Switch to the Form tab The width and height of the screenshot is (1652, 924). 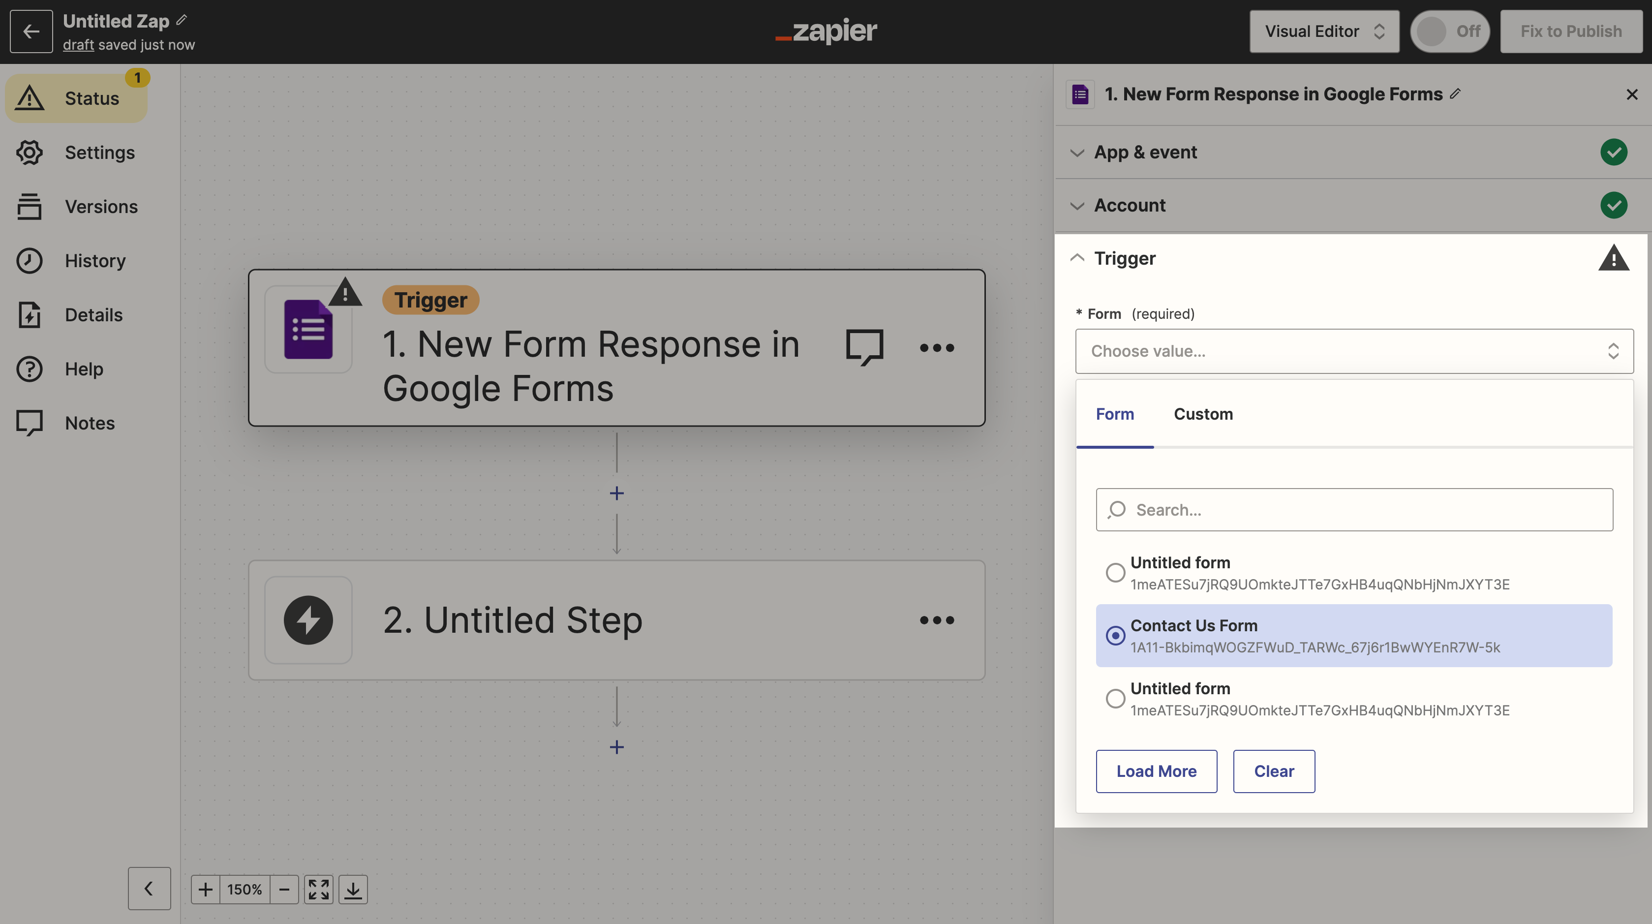(1115, 414)
